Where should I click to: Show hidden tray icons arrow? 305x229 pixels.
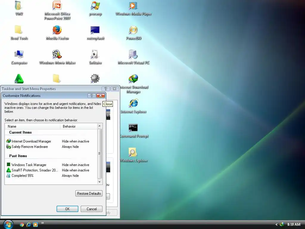(276, 225)
